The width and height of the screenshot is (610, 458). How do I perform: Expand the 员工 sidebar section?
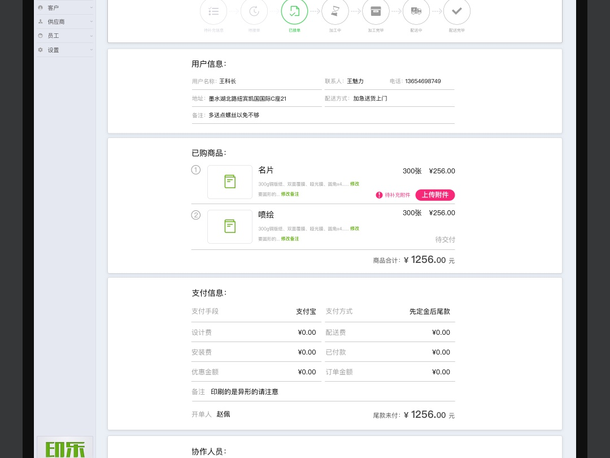(x=91, y=36)
